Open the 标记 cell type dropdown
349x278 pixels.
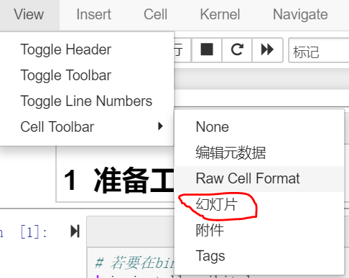pos(319,50)
